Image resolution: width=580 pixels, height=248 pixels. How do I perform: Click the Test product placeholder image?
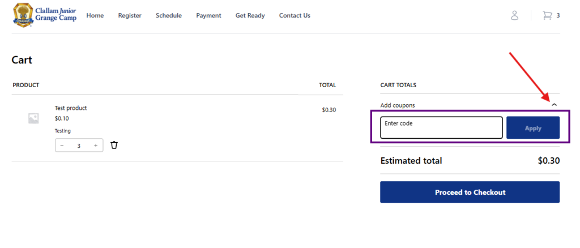[33, 118]
